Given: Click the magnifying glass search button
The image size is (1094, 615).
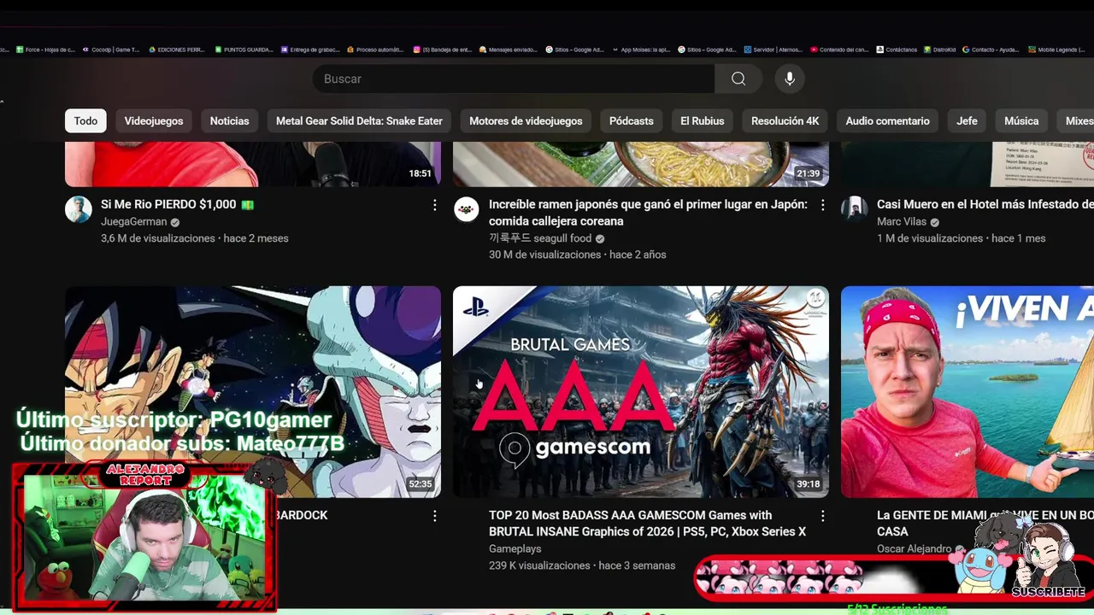Looking at the screenshot, I should coord(738,79).
